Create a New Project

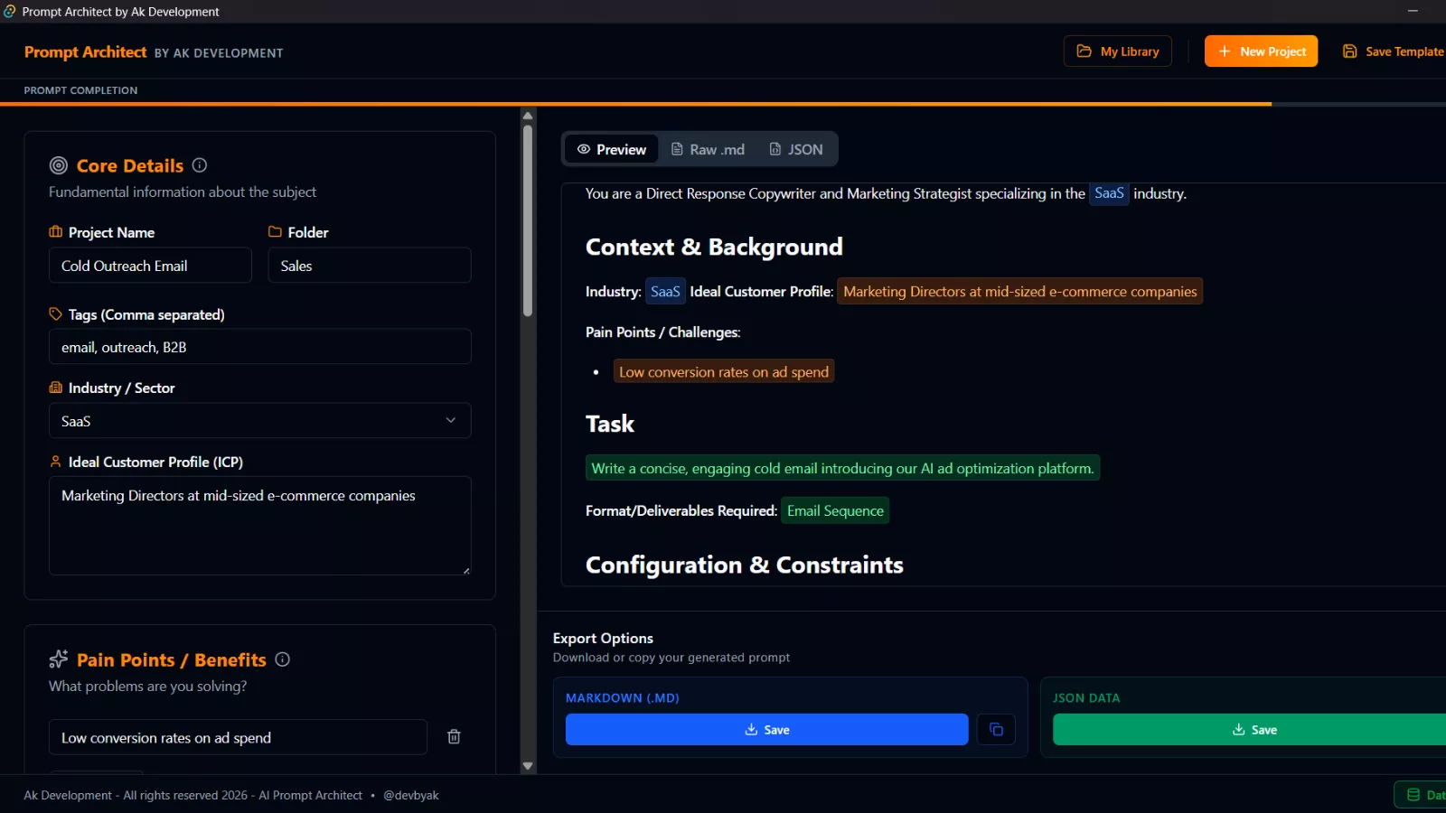pos(1261,51)
